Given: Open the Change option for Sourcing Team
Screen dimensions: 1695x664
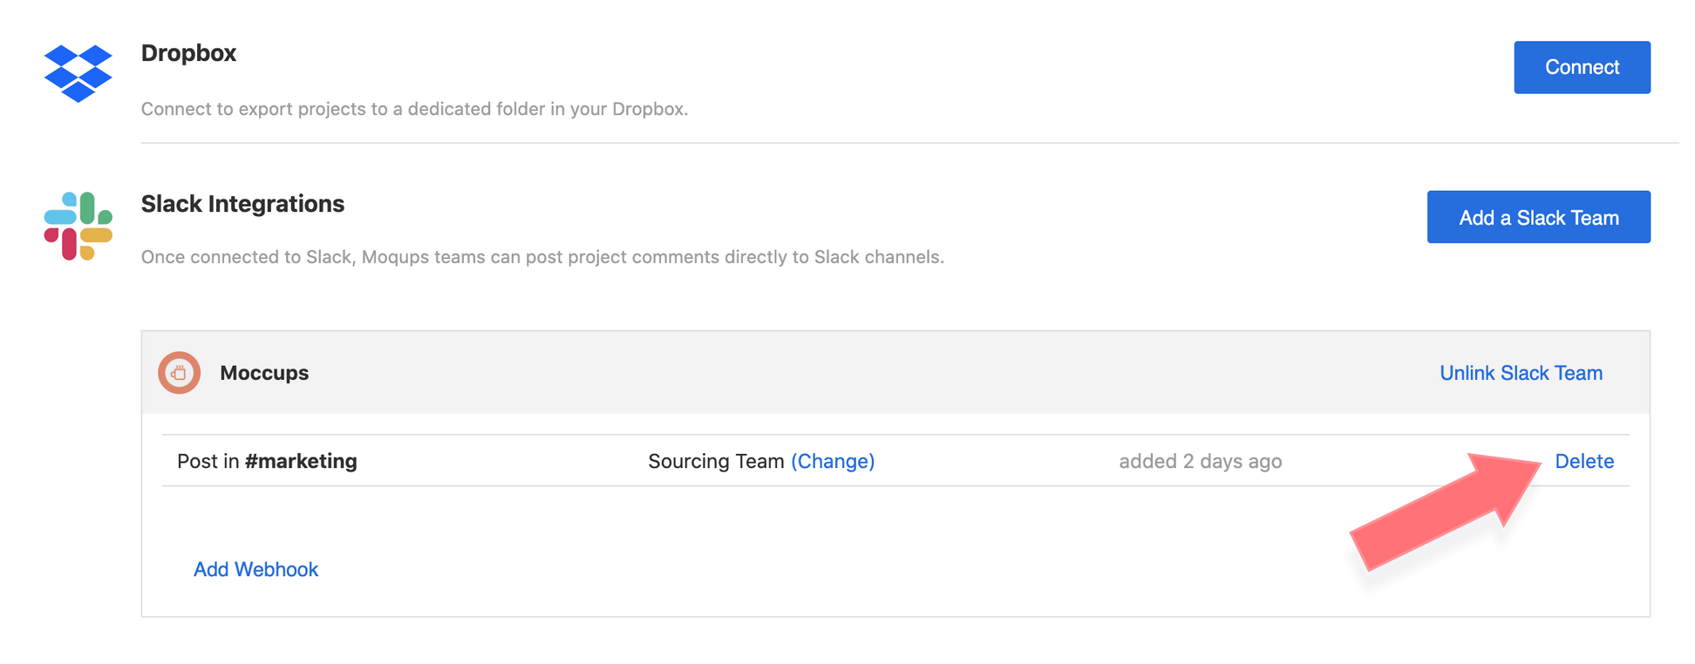Looking at the screenshot, I should pyautogui.click(x=833, y=461).
